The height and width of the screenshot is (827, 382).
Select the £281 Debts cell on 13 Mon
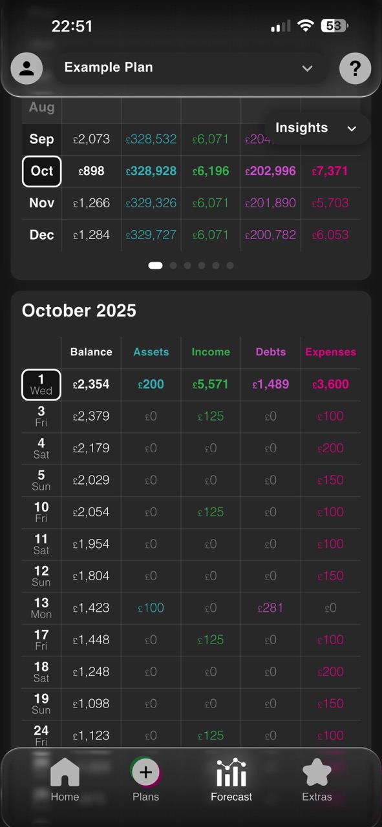(x=270, y=607)
